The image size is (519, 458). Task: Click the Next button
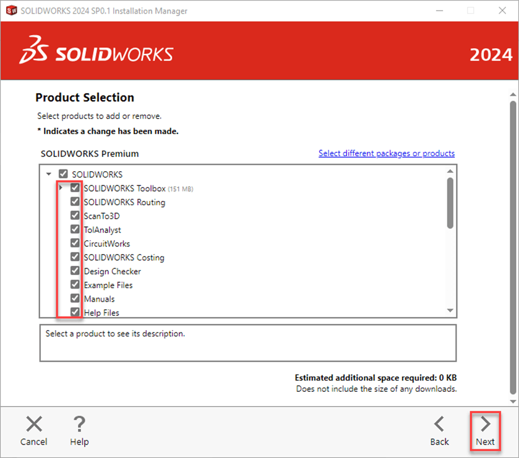point(485,430)
